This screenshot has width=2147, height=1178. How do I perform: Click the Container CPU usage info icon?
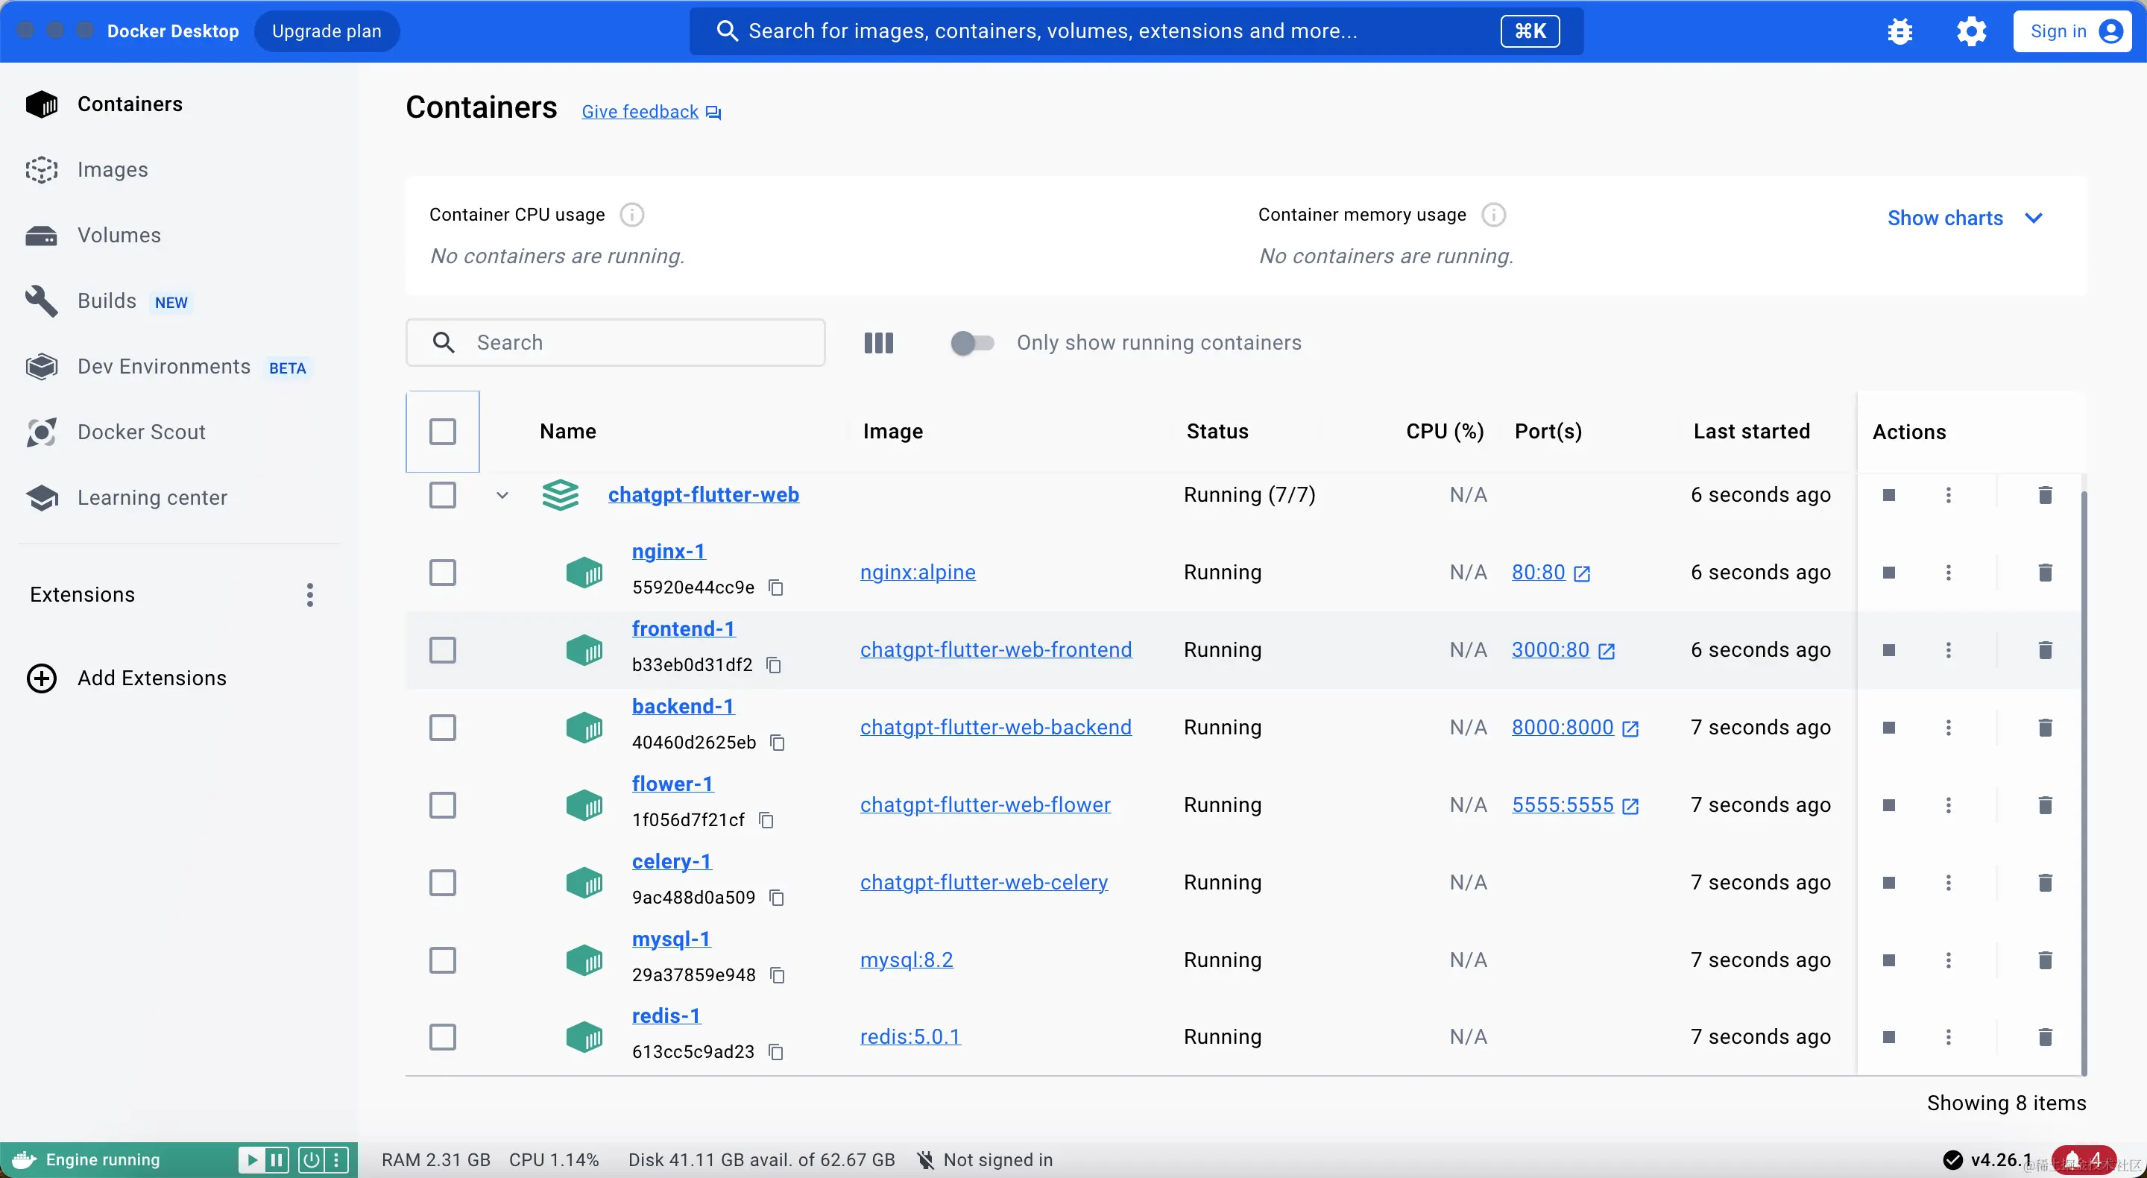tap(631, 215)
